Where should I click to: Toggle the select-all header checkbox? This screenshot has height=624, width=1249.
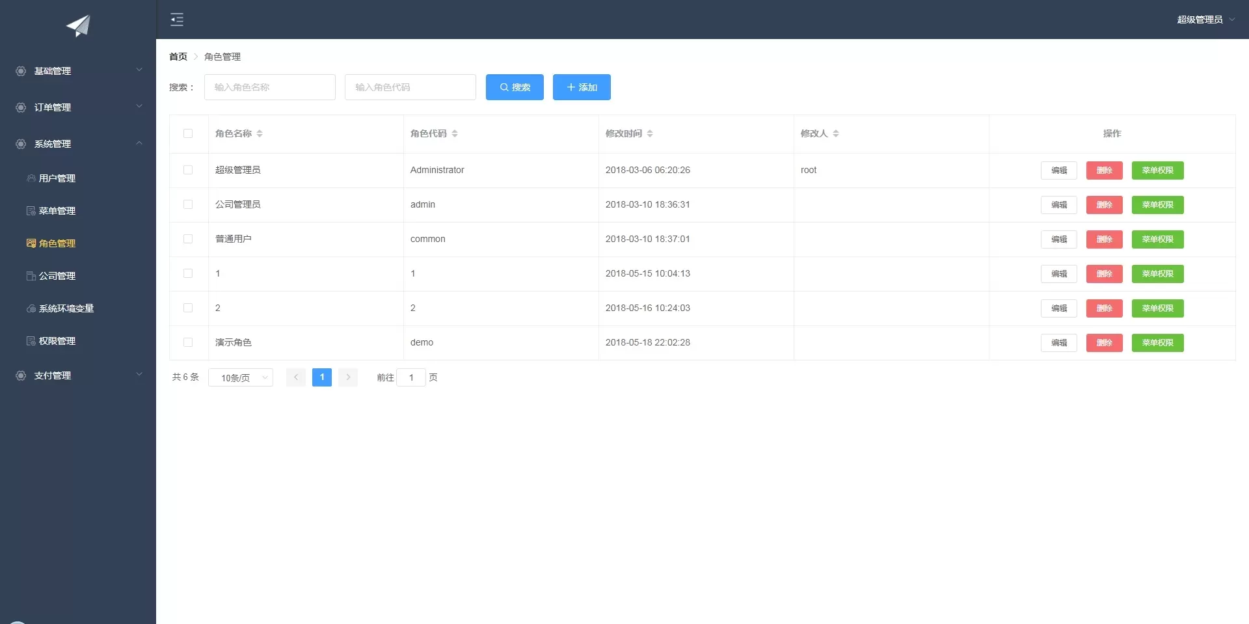[188, 133]
